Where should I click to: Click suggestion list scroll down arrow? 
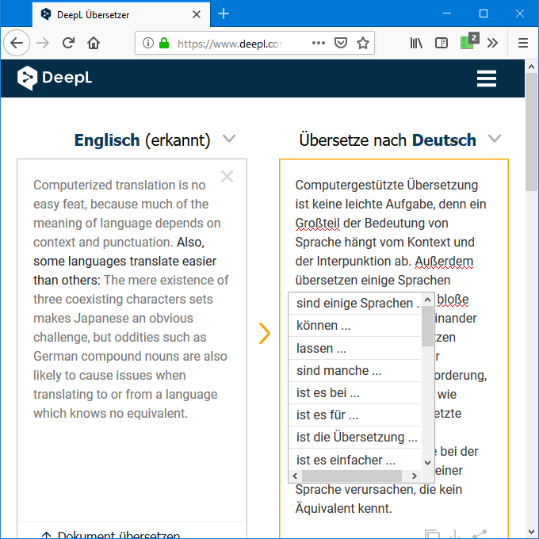tap(427, 463)
